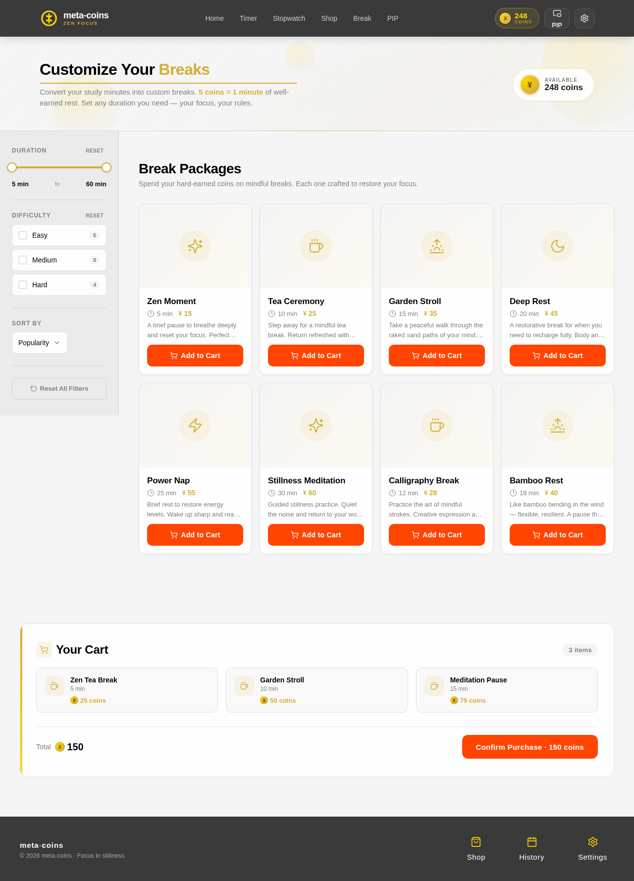634x881 pixels.
Task: Open the Stopwatch nav item
Action: tap(289, 18)
